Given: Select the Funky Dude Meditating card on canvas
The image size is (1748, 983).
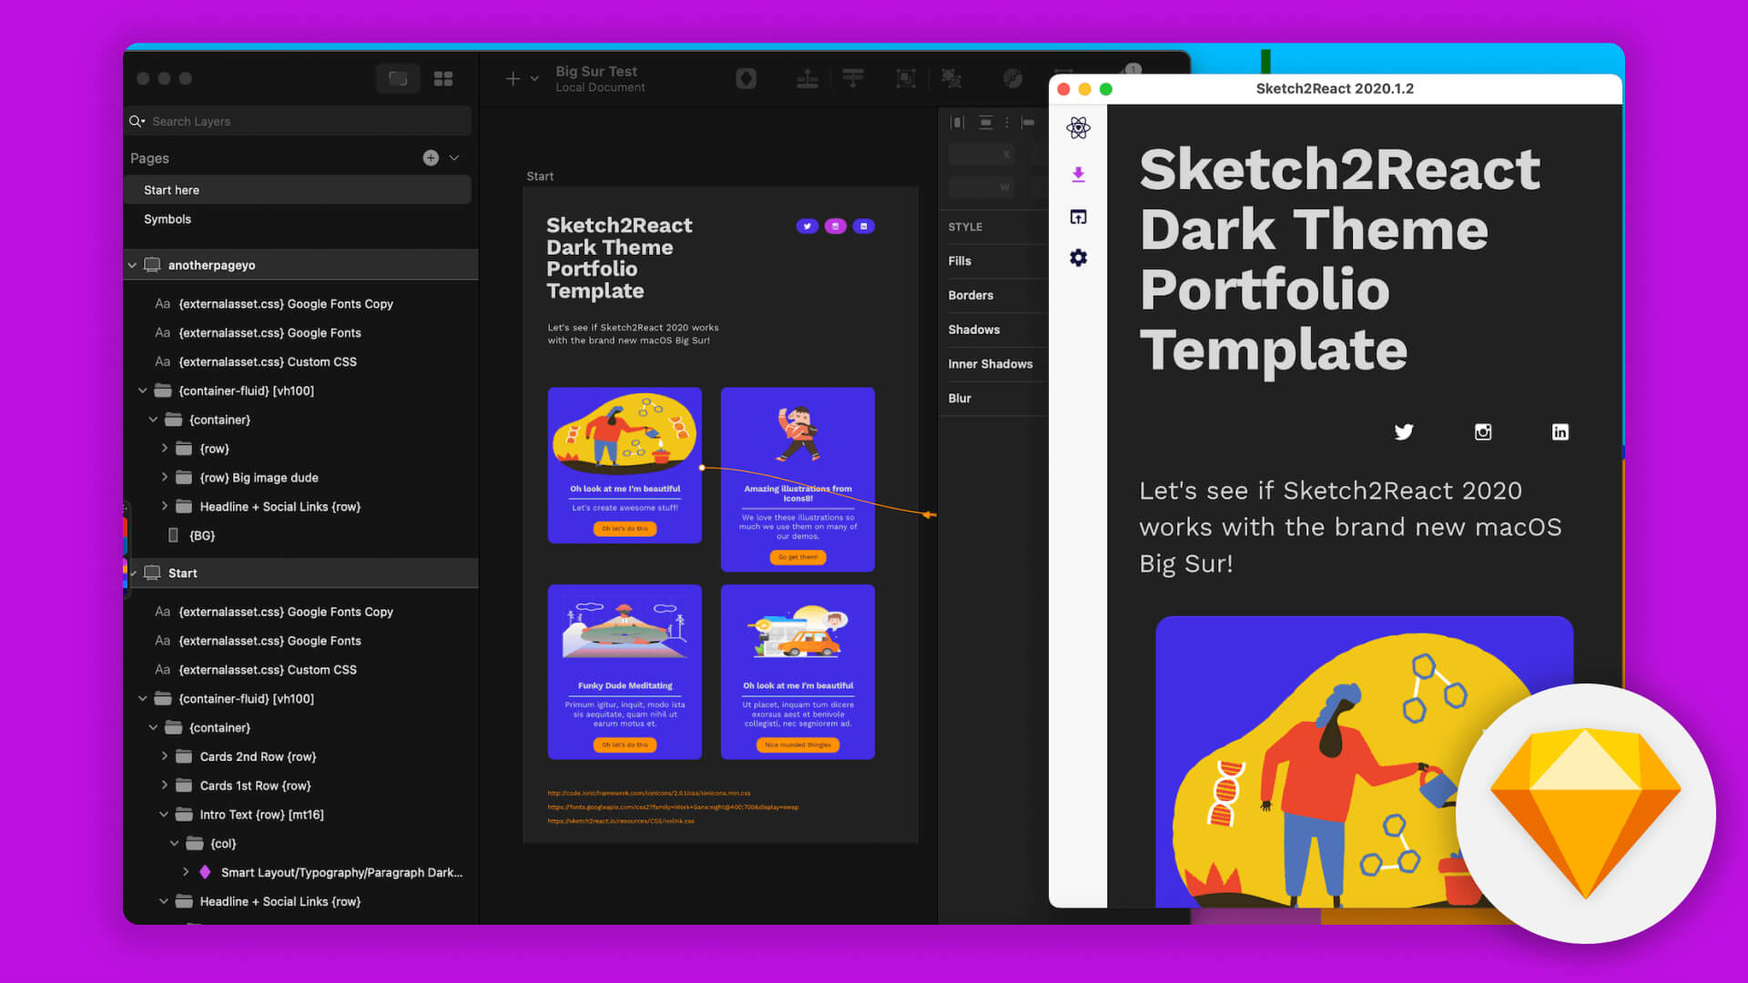Looking at the screenshot, I should [x=625, y=672].
